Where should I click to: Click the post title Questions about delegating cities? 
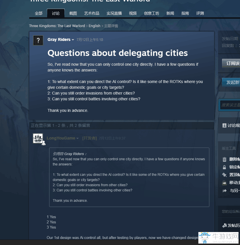click(x=118, y=53)
